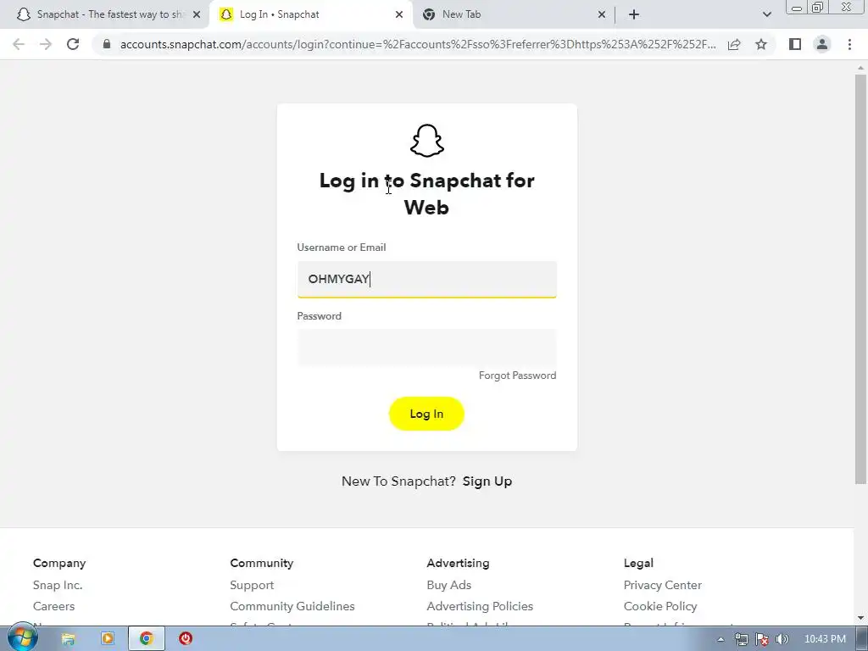The width and height of the screenshot is (868, 651).
Task: Click the 10:43 PM clock
Action: [x=825, y=639]
